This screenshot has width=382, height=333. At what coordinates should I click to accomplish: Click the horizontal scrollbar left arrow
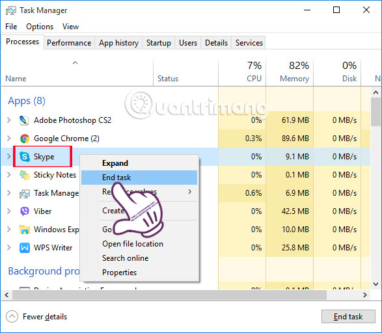click(x=7, y=295)
